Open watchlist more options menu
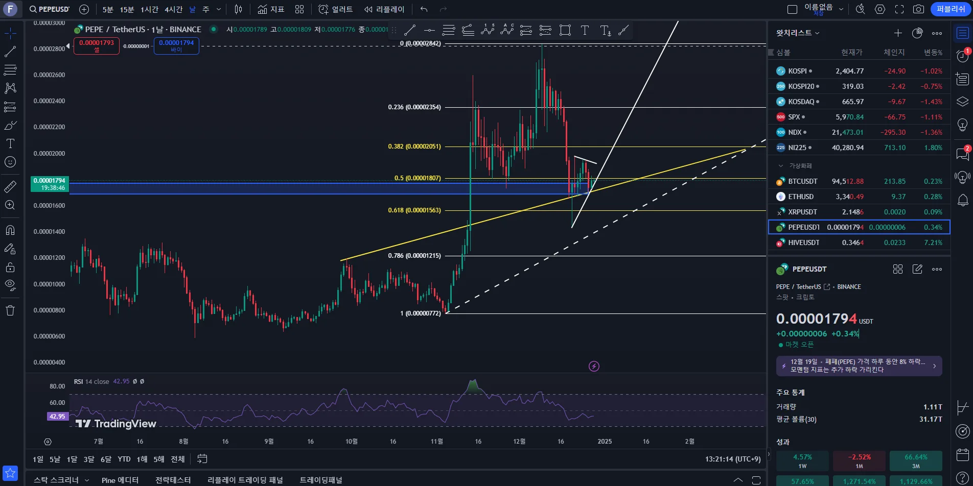The image size is (973, 486). (937, 33)
